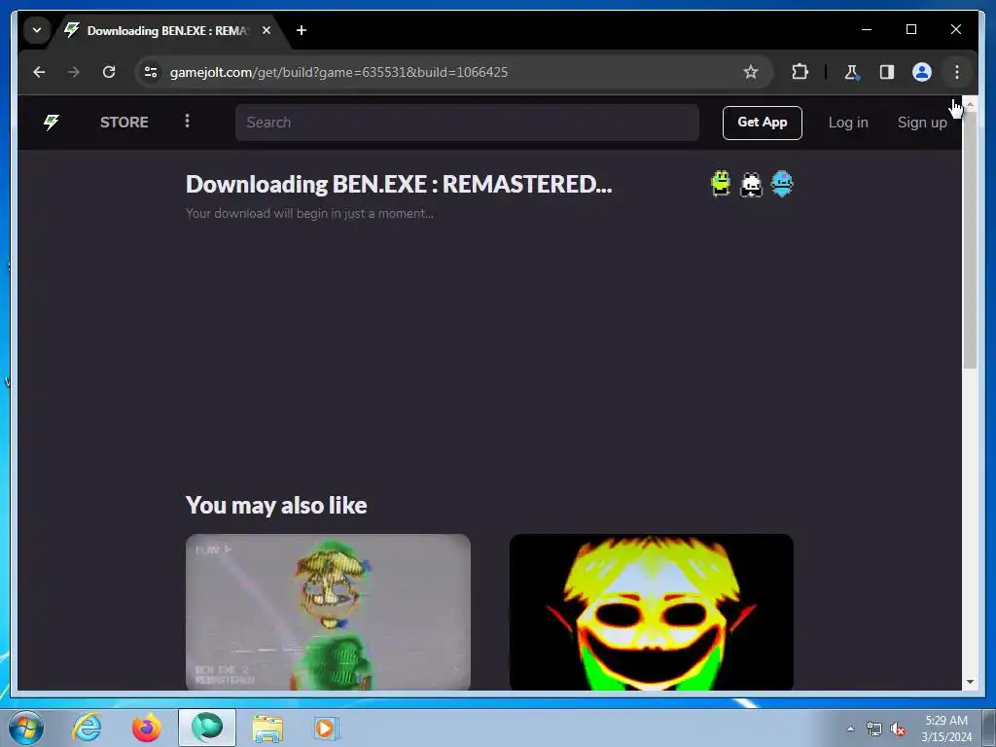
Task: Bookmark this page with the star
Action: pyautogui.click(x=750, y=72)
